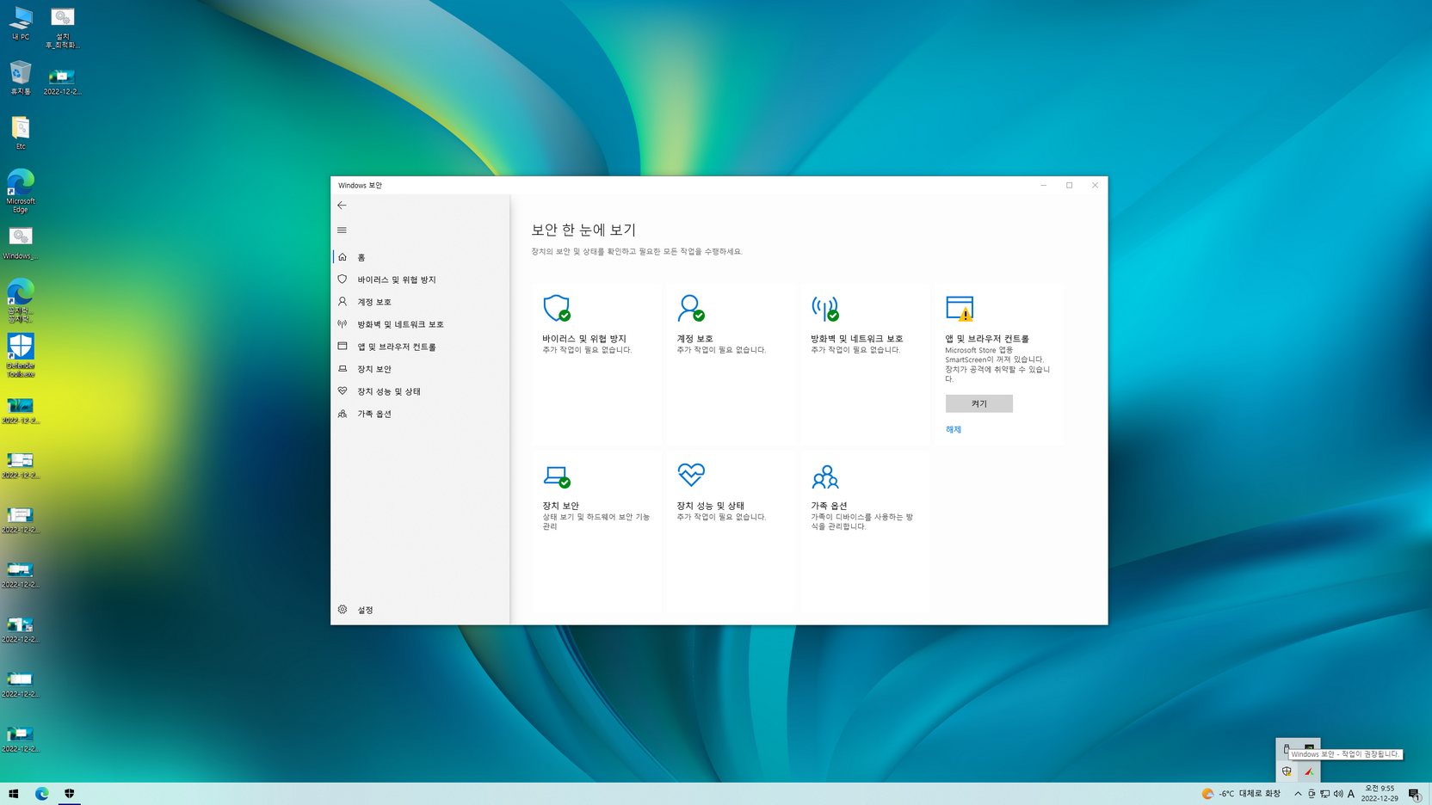
Task: Click the network tray icon
Action: coord(1324,794)
